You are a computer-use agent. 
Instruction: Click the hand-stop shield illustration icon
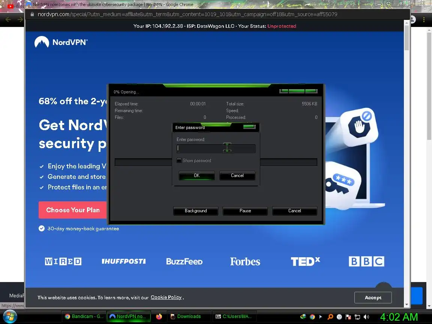[359, 127]
